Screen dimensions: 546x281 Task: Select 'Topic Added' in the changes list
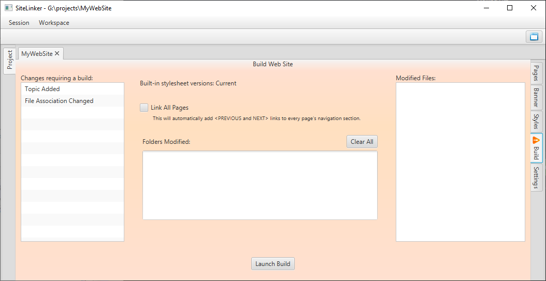coord(42,89)
